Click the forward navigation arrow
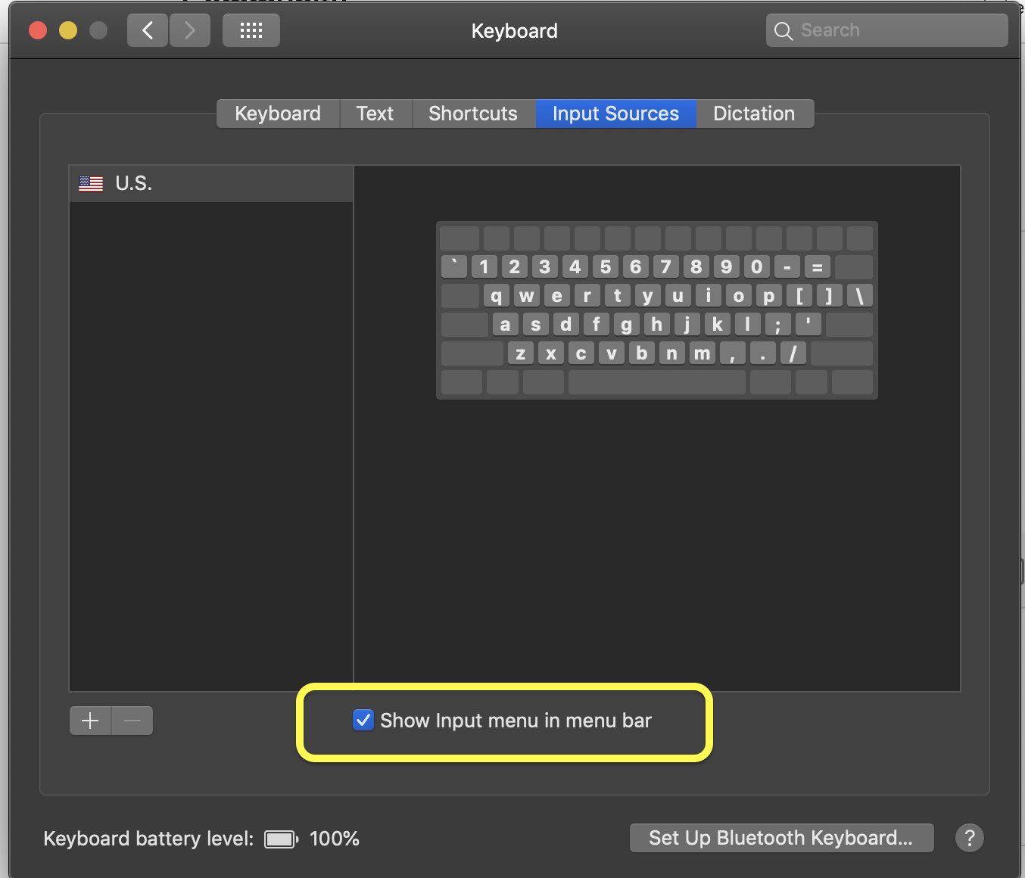This screenshot has height=878, width=1025. [x=189, y=30]
